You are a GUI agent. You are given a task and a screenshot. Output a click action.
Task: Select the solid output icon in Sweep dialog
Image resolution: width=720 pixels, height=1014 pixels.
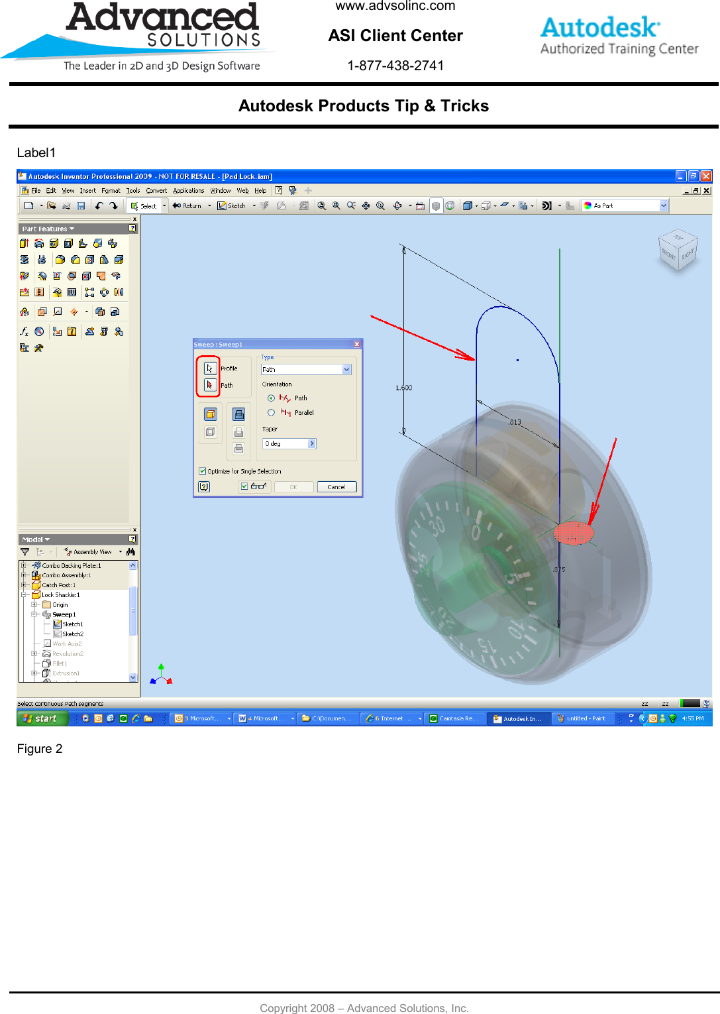210,414
